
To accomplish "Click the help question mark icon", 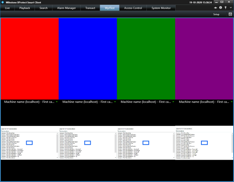I will click(220, 8).
